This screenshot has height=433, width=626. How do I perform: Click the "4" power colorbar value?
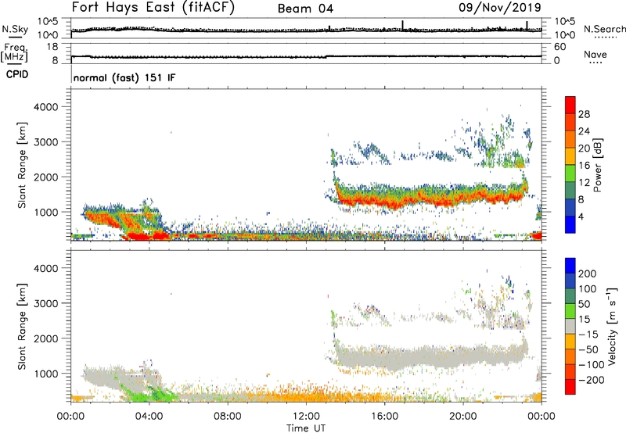pos(581,216)
